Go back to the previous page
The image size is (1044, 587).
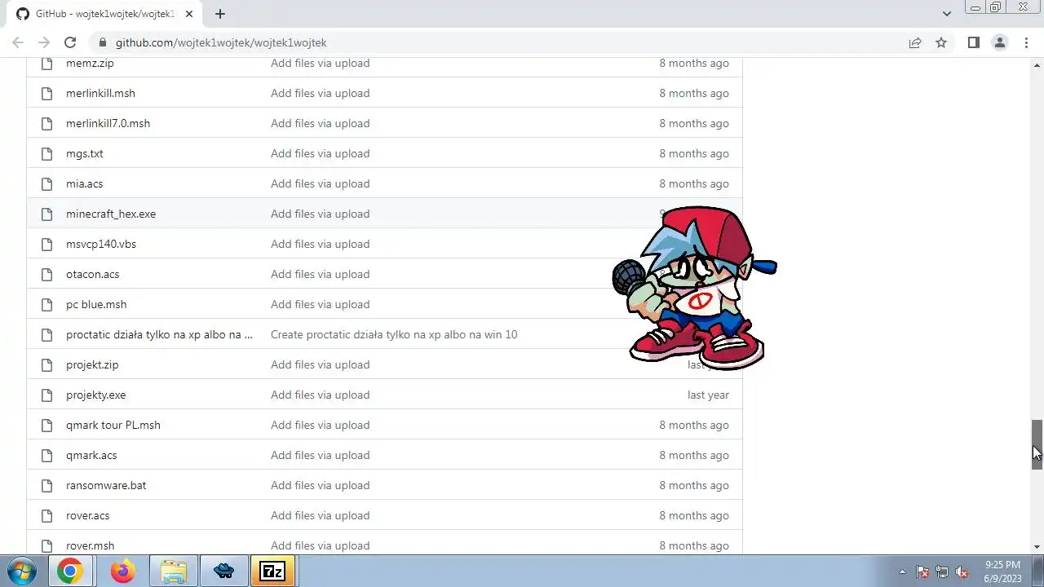[18, 42]
